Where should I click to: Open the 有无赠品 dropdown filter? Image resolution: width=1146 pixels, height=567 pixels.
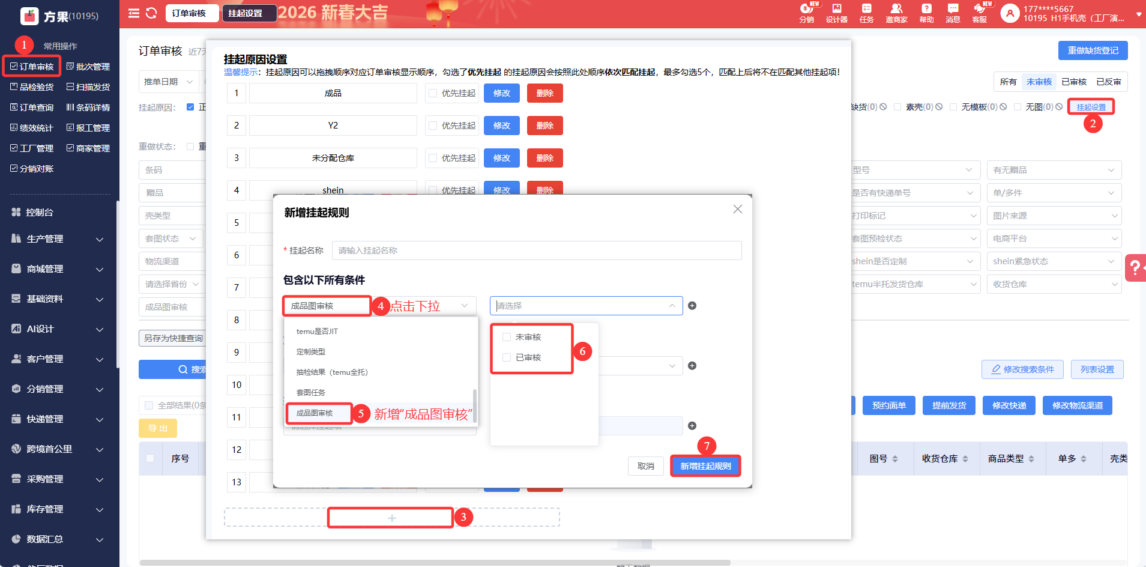(x=1054, y=170)
